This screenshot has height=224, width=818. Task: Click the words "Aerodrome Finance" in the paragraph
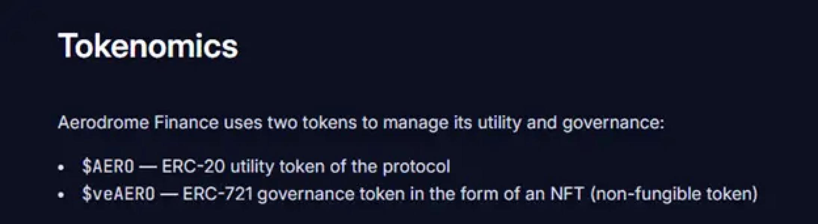[x=138, y=122]
